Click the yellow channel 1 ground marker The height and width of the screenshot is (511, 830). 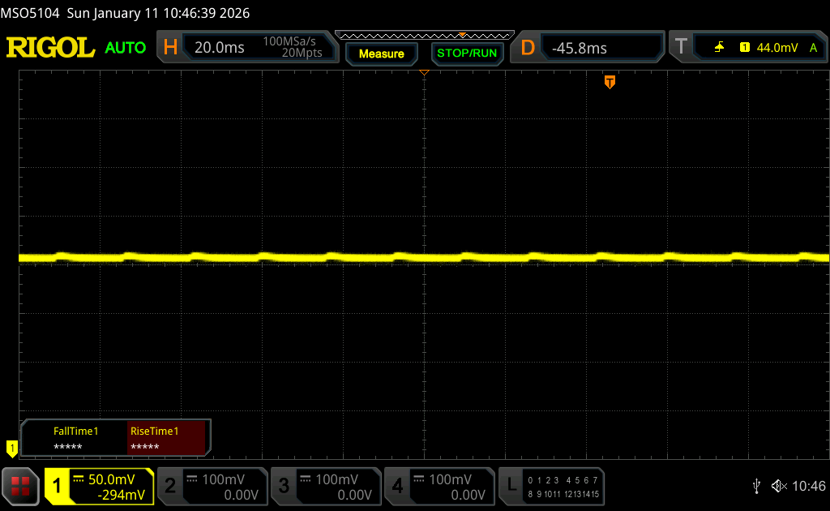pyautogui.click(x=11, y=447)
